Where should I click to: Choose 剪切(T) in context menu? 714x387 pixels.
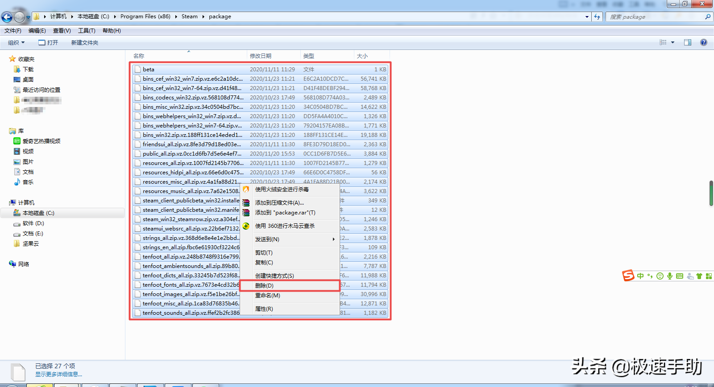[x=290, y=253]
